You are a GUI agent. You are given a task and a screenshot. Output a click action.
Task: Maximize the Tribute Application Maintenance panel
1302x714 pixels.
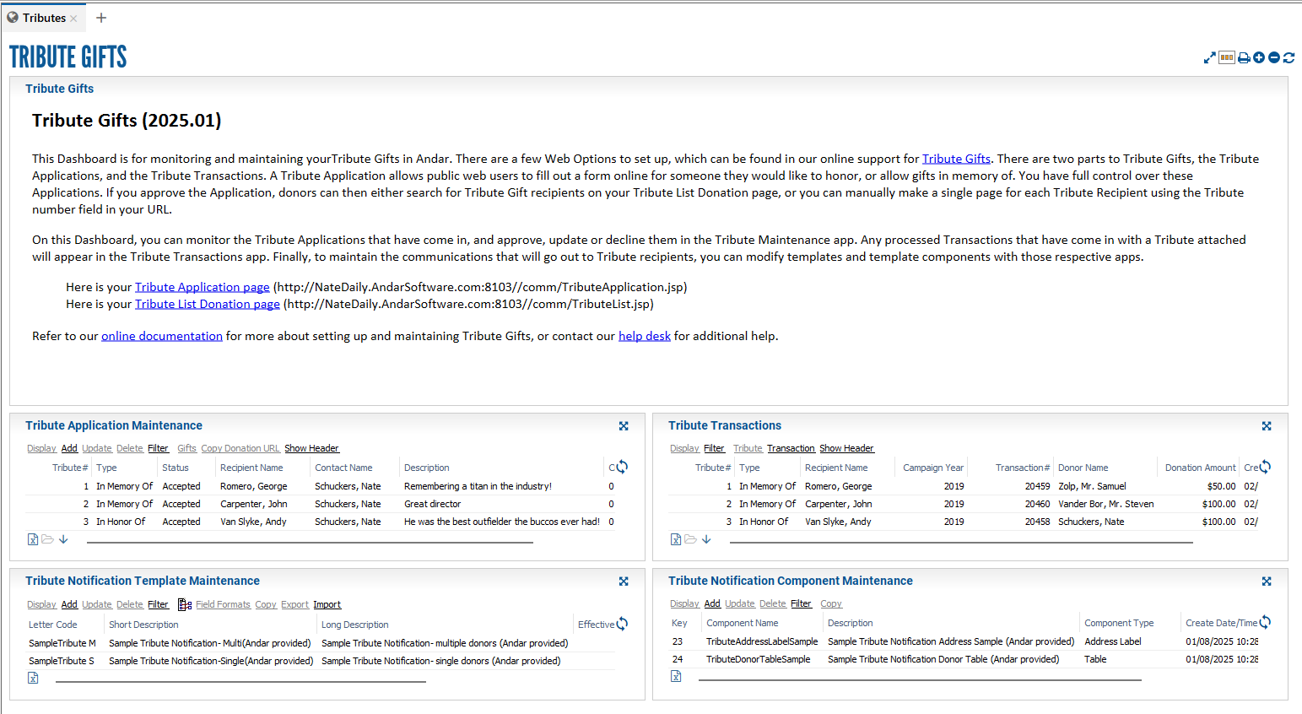tap(624, 426)
